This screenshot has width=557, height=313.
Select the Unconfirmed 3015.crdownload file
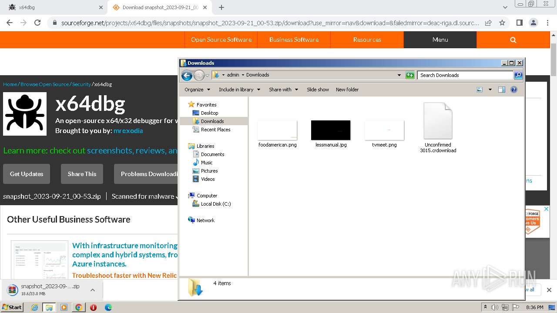click(438, 127)
